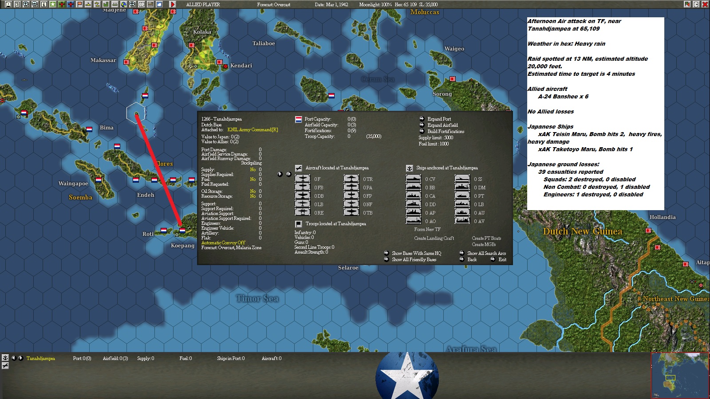This screenshot has width=710, height=399.
Task: Click Create PT Boats
Action: (486, 238)
